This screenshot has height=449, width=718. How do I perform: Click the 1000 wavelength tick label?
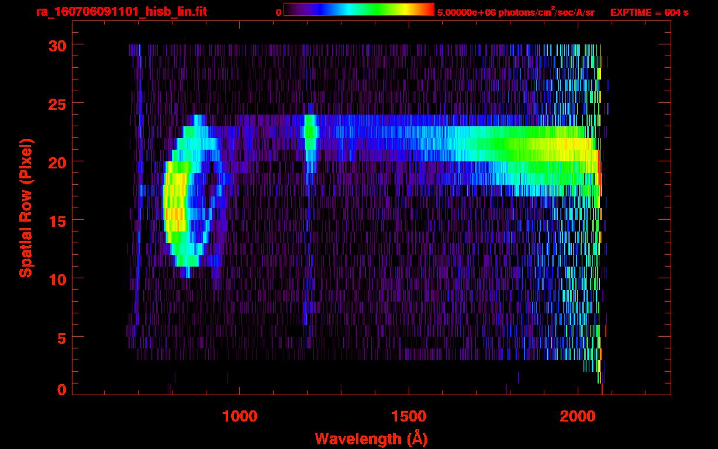pos(240,416)
